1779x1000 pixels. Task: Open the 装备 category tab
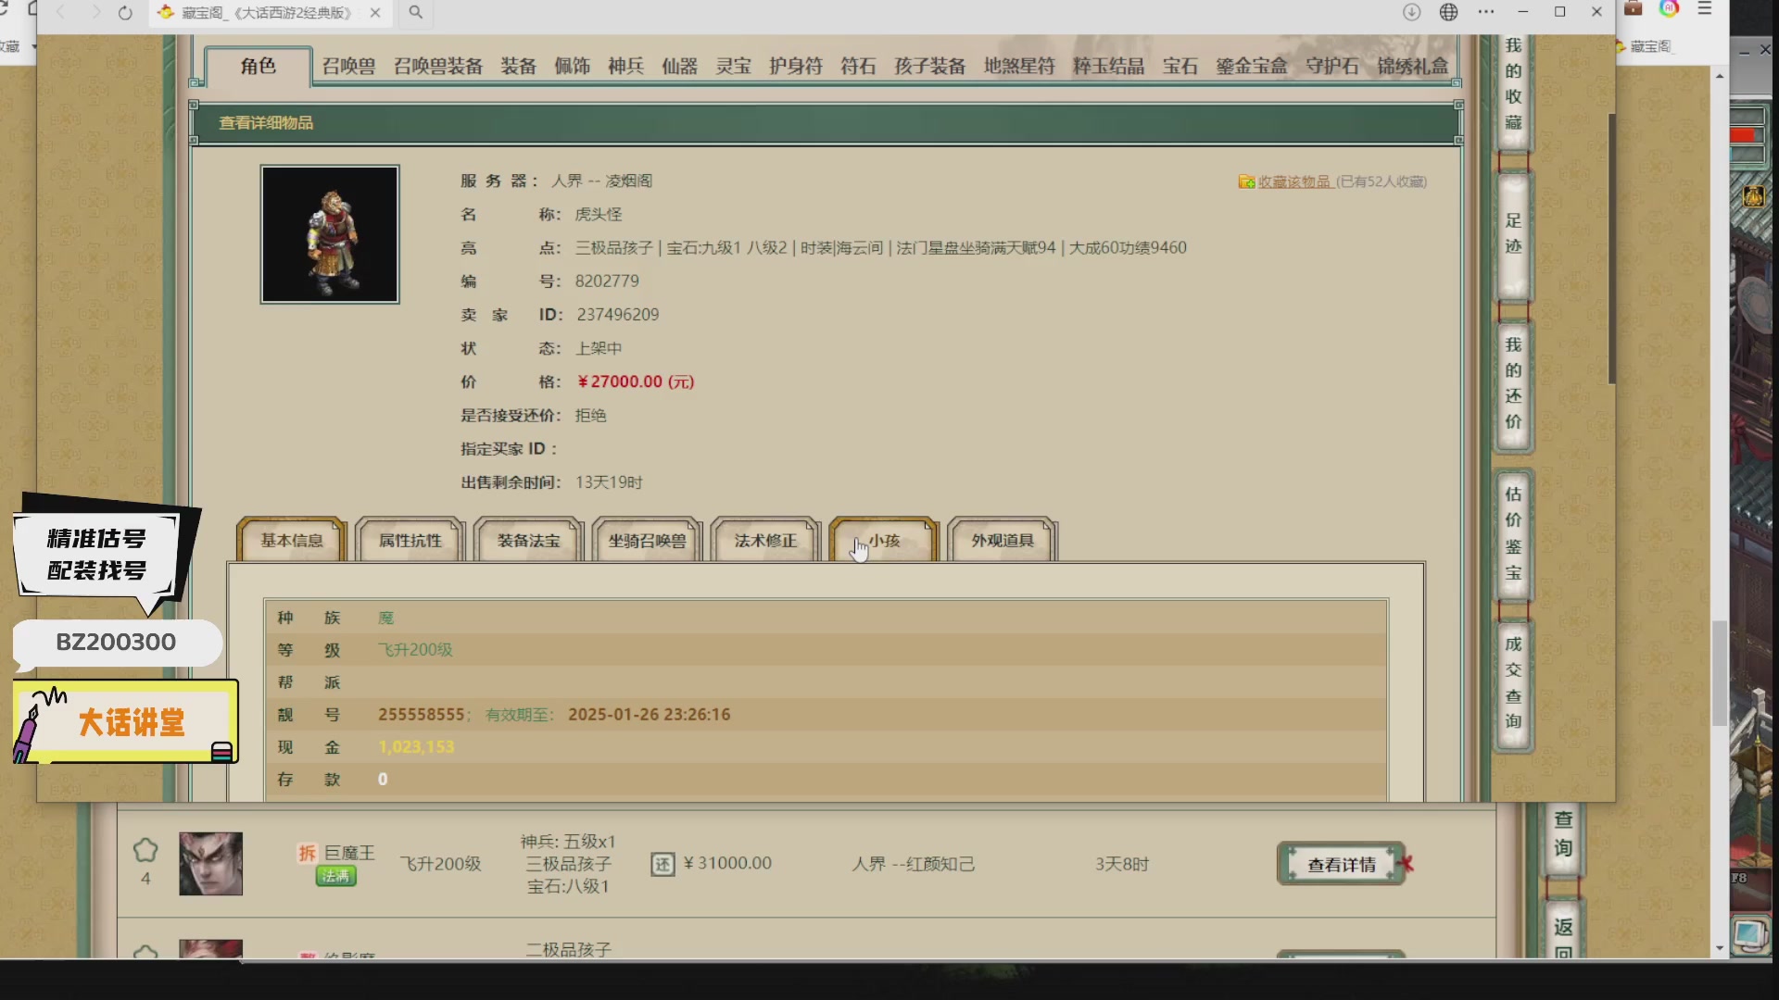coord(519,66)
